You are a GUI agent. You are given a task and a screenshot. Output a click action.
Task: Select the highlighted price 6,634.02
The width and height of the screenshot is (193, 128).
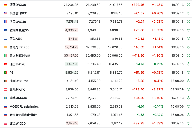pyautogui.click(x=72, y=73)
